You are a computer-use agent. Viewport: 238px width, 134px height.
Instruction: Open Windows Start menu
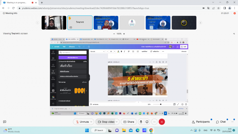(x=87, y=130)
